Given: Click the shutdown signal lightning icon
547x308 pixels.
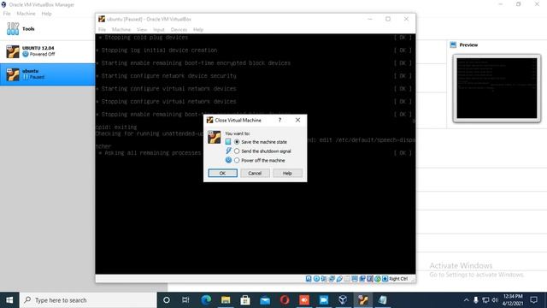Looking at the screenshot, I should (228, 151).
